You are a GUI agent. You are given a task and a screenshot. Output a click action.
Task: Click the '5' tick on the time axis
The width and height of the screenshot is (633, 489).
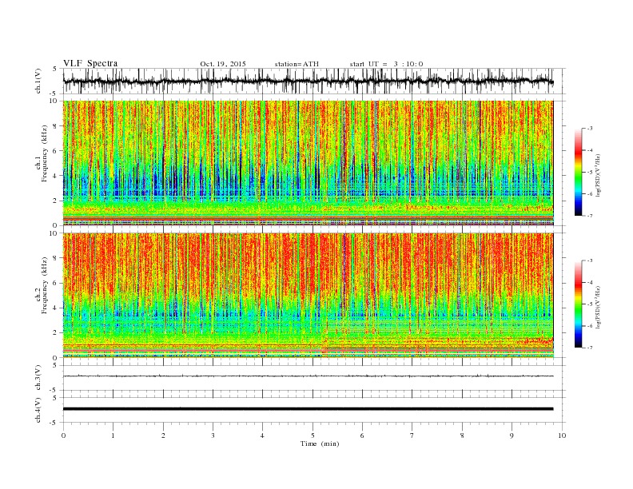(313, 435)
